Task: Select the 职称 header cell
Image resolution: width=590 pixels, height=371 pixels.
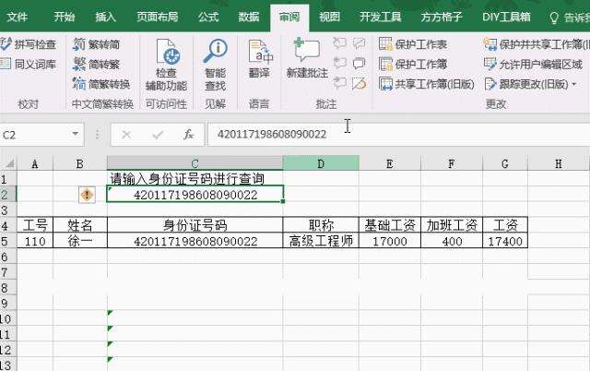Action: click(321, 225)
